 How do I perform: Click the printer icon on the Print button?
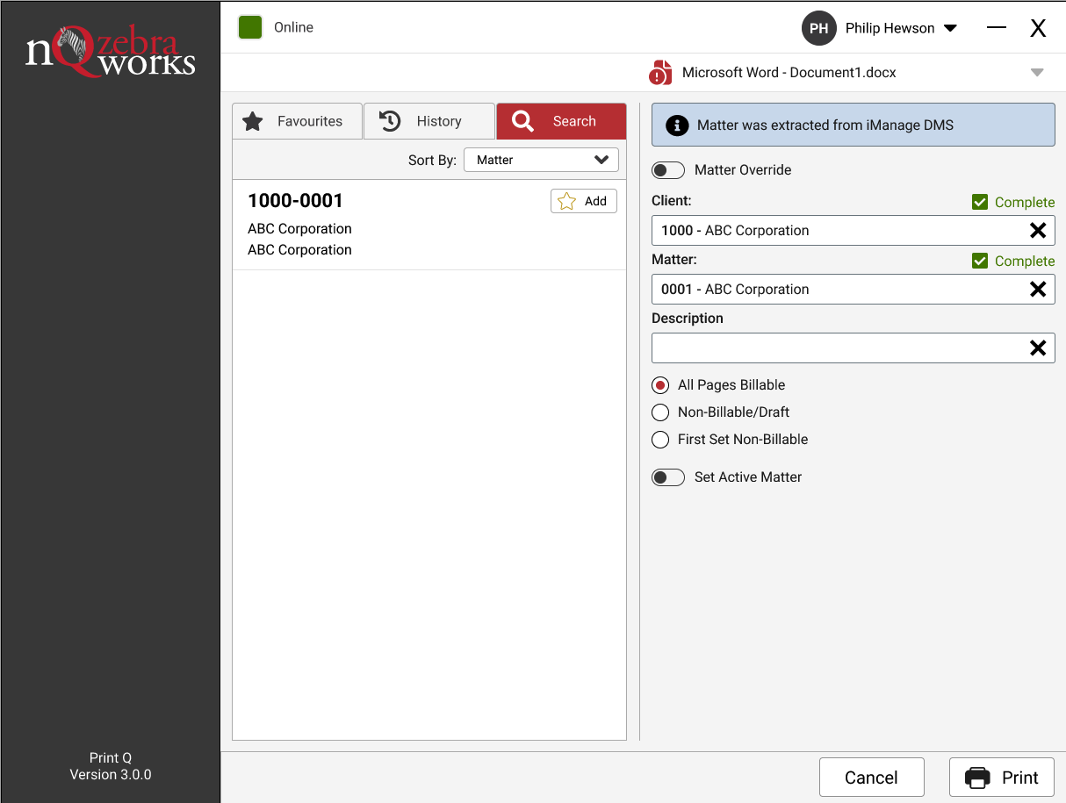(978, 777)
